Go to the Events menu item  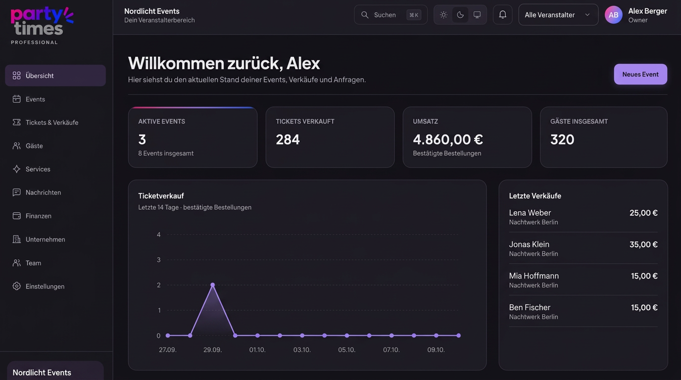click(x=55, y=99)
